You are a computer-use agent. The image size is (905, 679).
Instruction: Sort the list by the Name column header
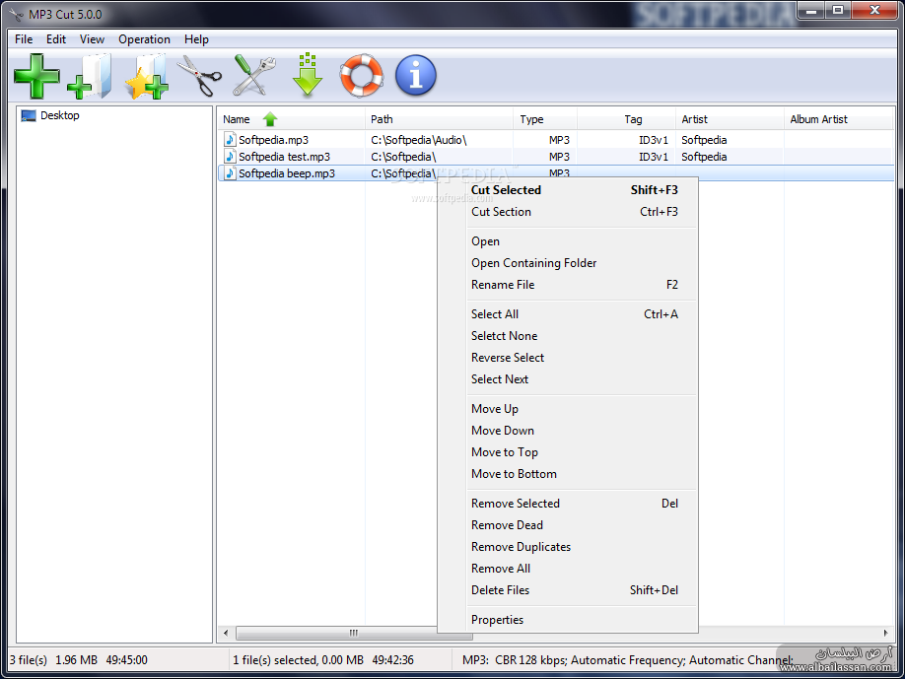coord(237,119)
